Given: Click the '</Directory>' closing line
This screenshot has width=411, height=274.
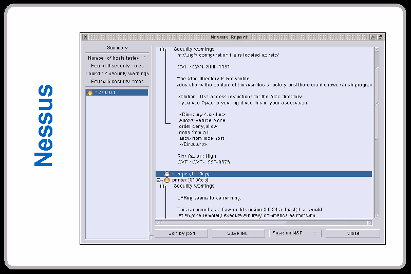Looking at the screenshot, I should (x=193, y=144).
